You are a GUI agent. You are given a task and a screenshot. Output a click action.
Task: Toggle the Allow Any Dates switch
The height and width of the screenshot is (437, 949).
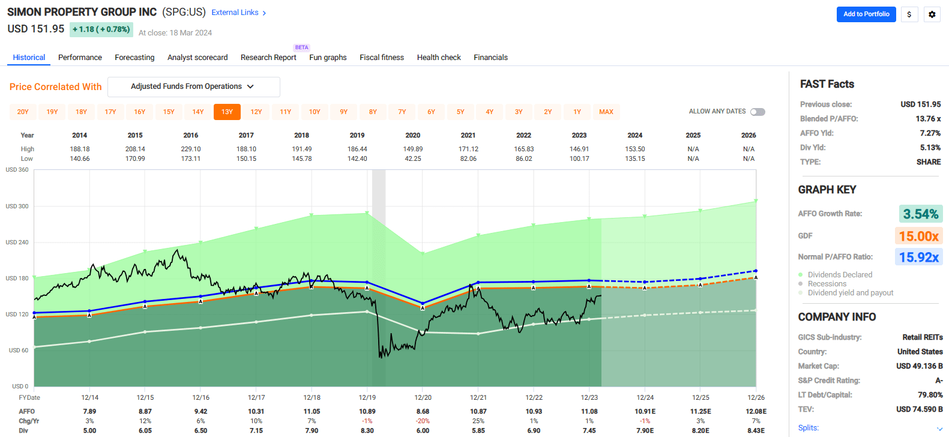[x=758, y=112]
